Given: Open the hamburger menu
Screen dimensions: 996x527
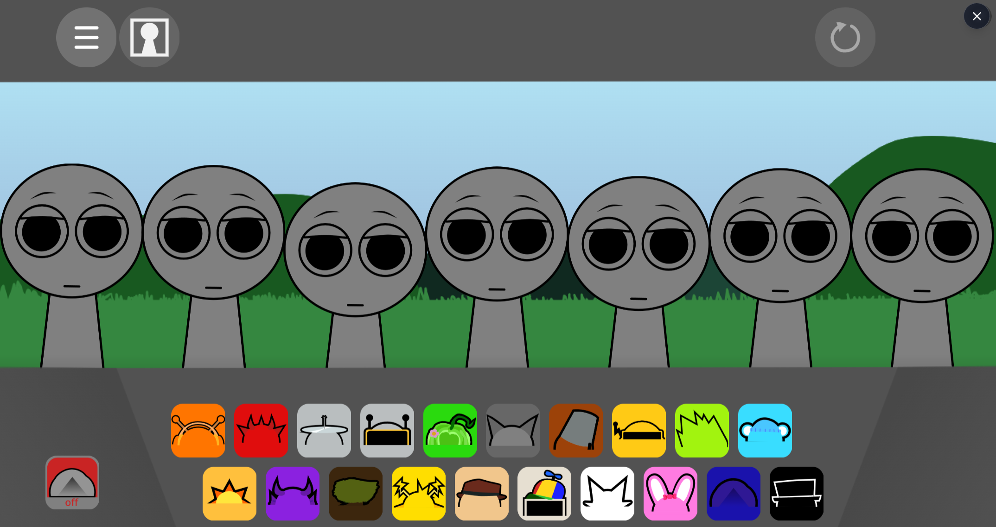Looking at the screenshot, I should 86,38.
